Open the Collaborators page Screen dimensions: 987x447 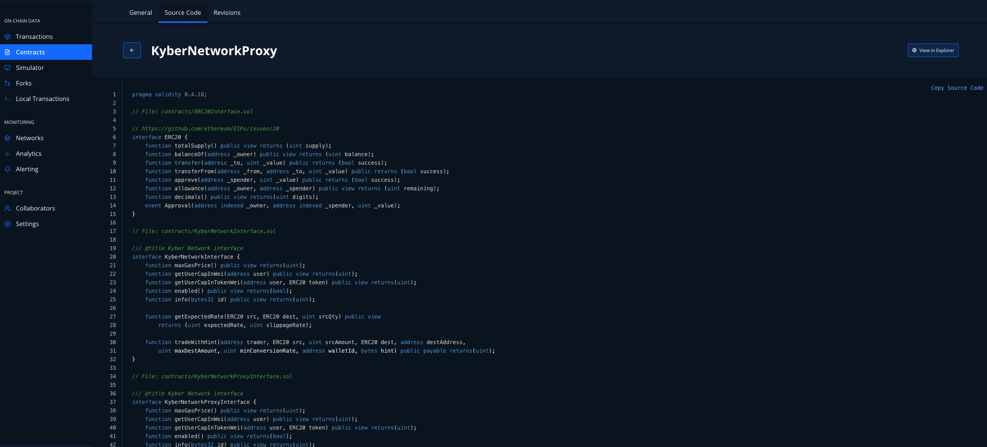[x=46, y=208]
